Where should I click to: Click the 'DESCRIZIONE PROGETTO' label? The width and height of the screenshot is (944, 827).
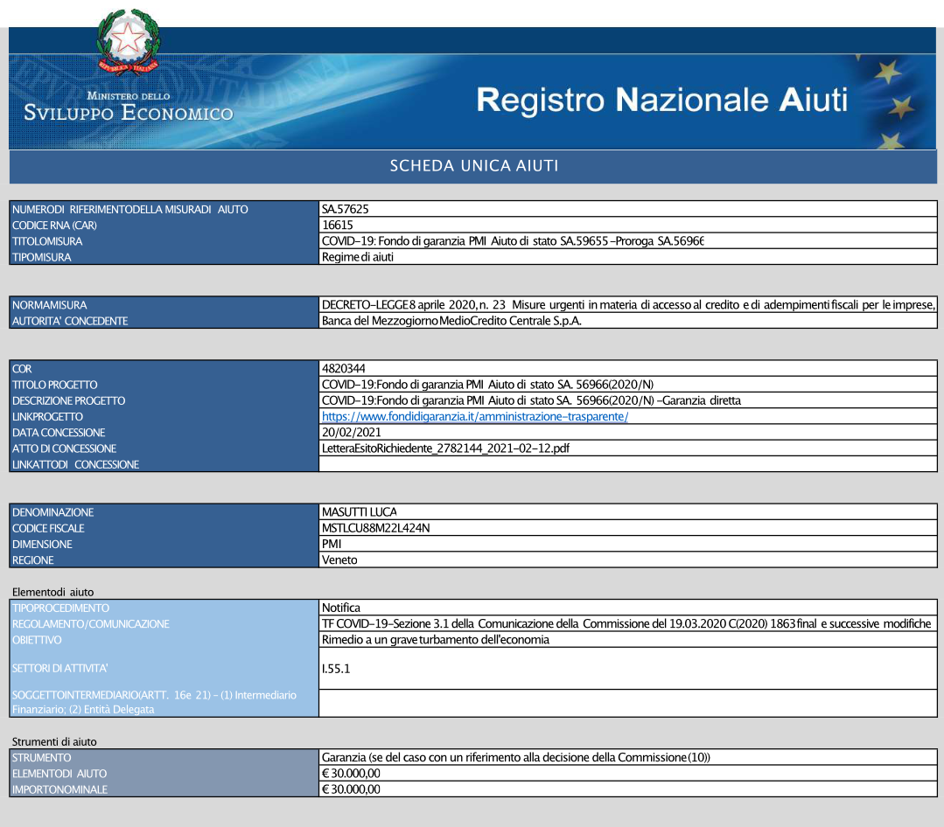click(68, 400)
